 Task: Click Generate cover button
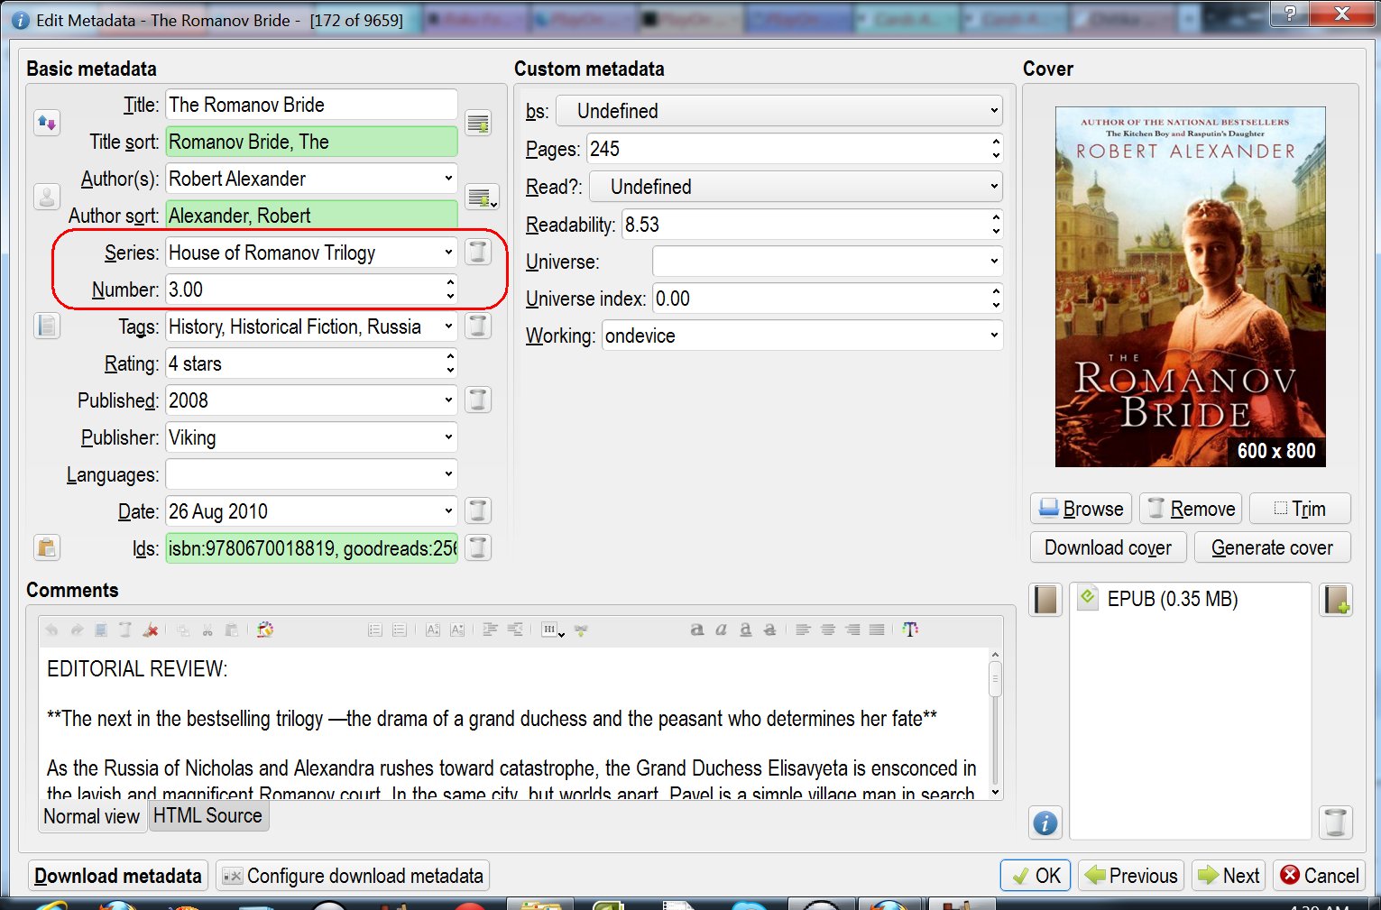(1272, 547)
